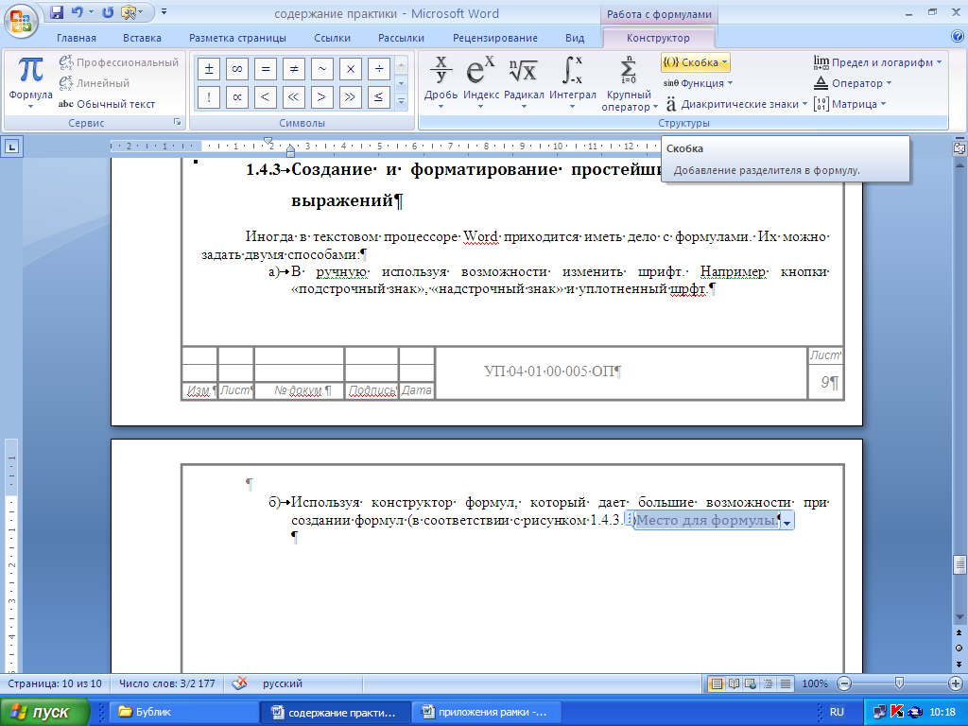Insert the much-greater-than symbol
This screenshot has width=968, height=726.
tap(351, 97)
